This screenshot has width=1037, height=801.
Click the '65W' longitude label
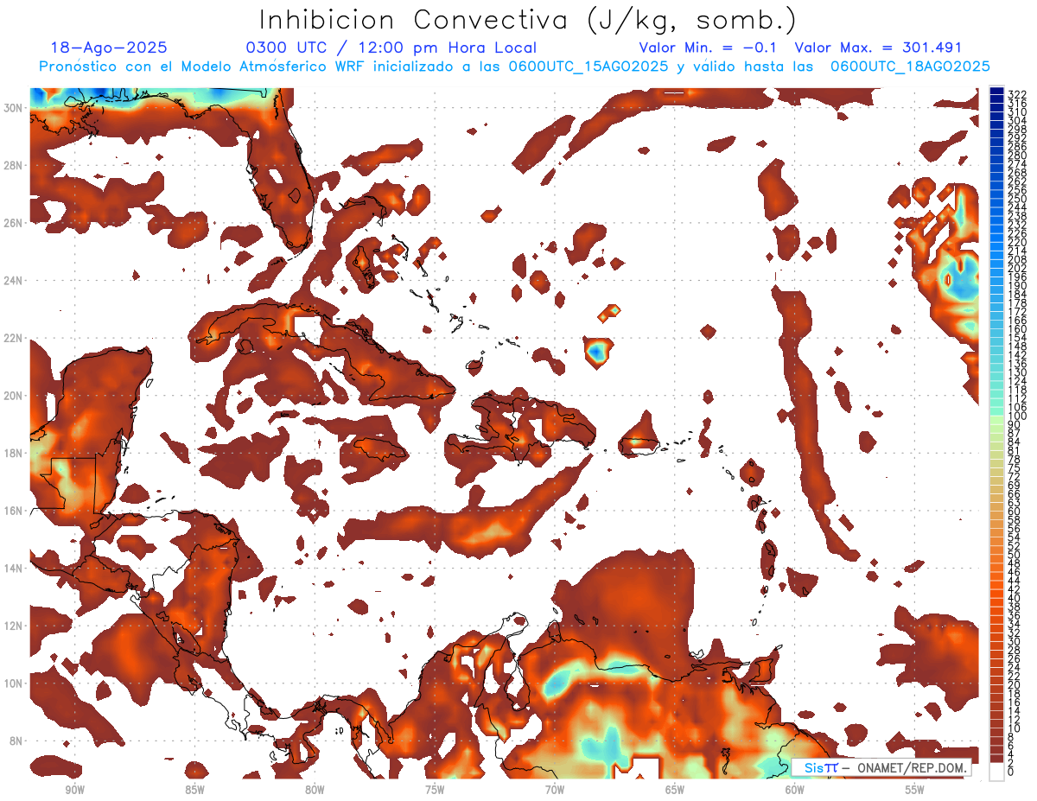pyautogui.click(x=675, y=790)
